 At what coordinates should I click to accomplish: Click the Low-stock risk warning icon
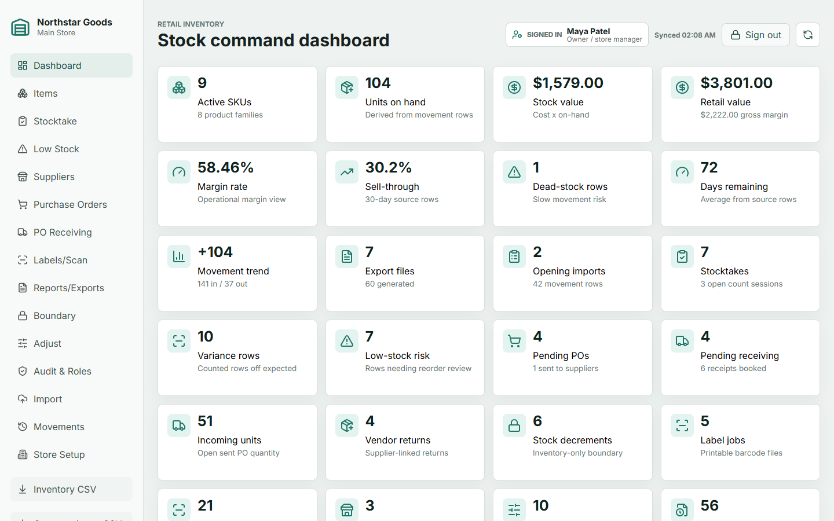[347, 341]
